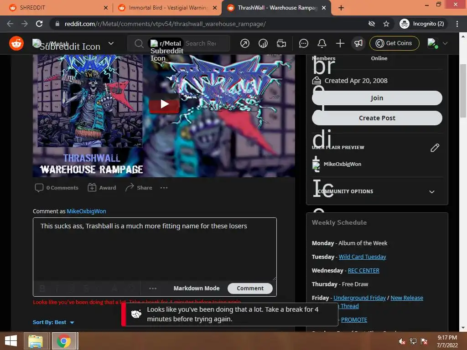Click the Create Post button
Screen dimensions: 467x350
377,118
